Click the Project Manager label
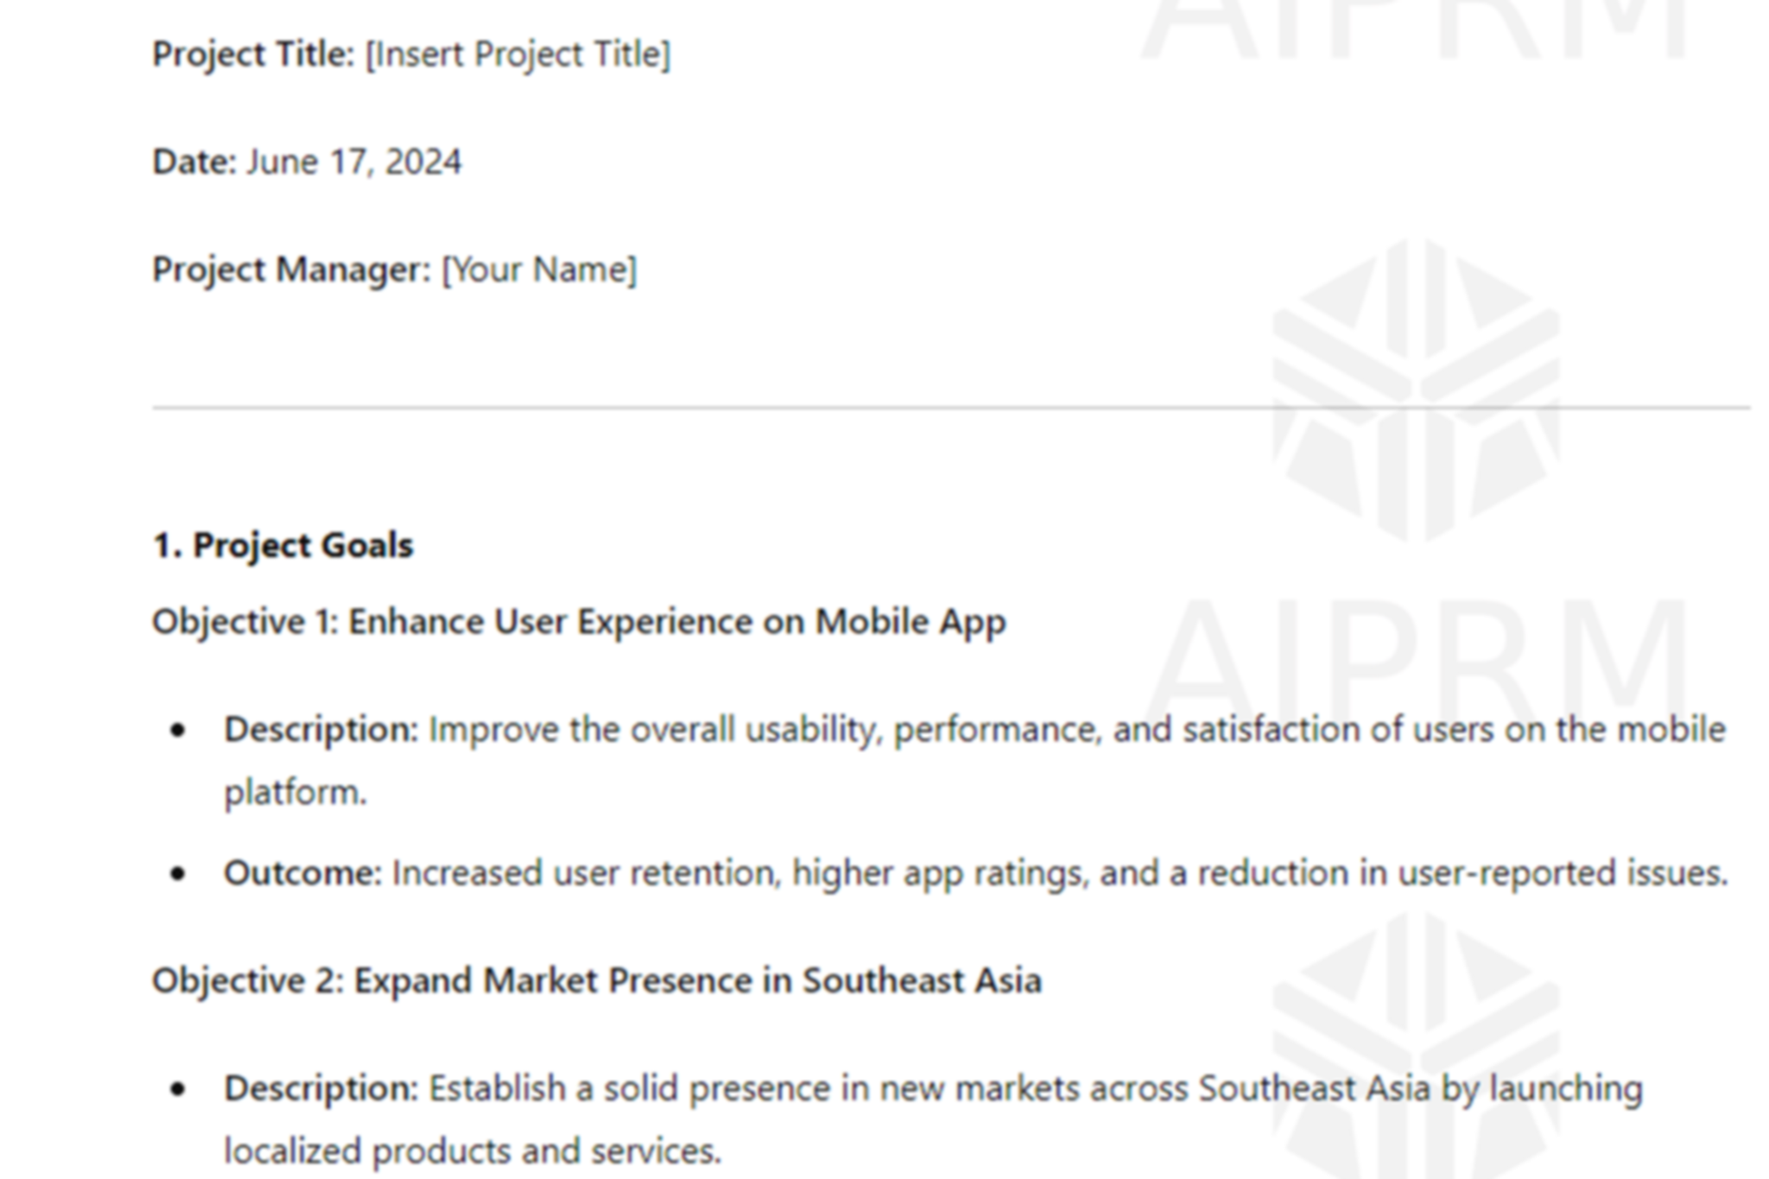This screenshot has width=1769, height=1179. (x=291, y=269)
